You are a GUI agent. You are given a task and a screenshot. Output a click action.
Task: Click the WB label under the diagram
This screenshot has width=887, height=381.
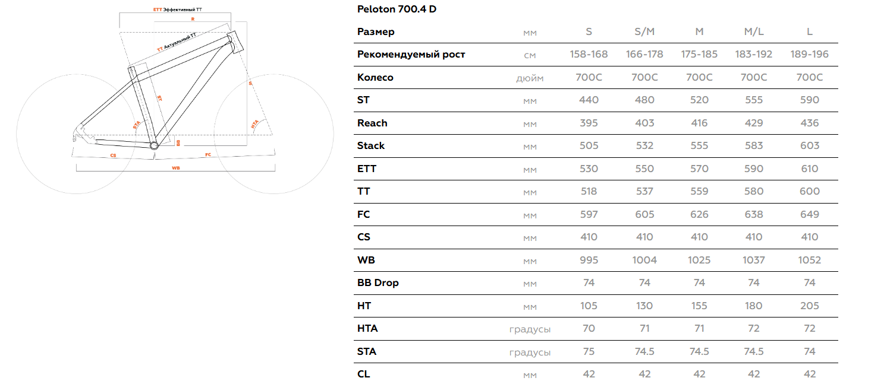176,168
